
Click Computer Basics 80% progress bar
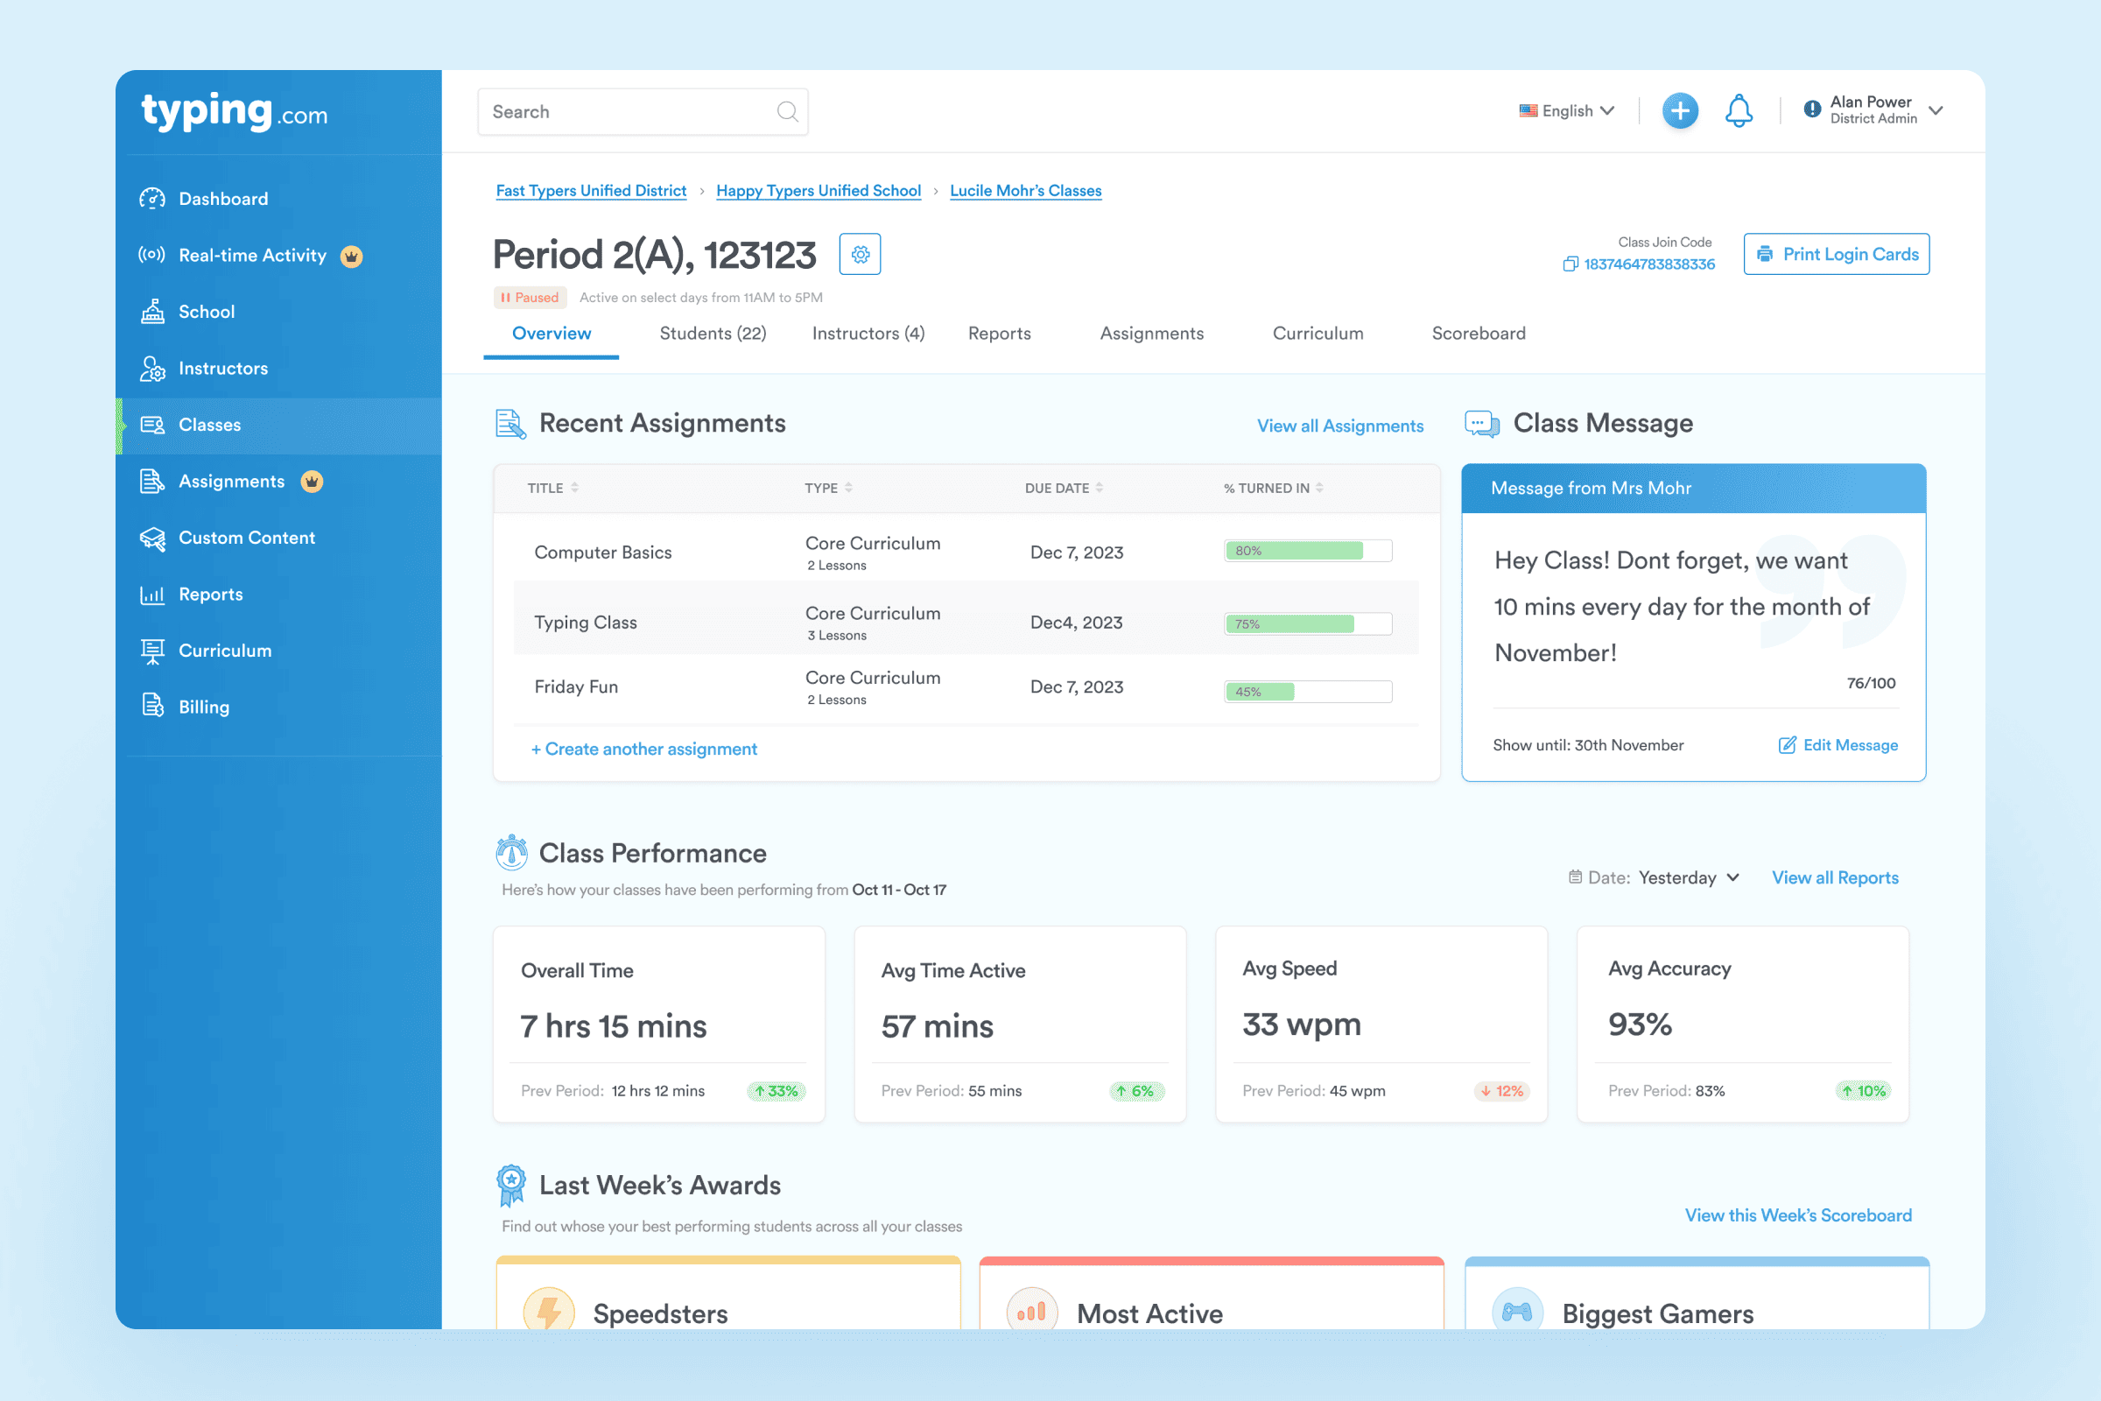pos(1307,552)
